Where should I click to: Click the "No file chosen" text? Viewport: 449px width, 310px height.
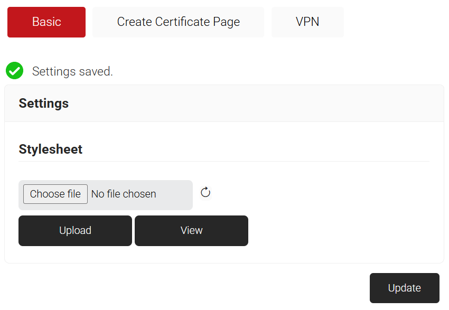point(124,194)
